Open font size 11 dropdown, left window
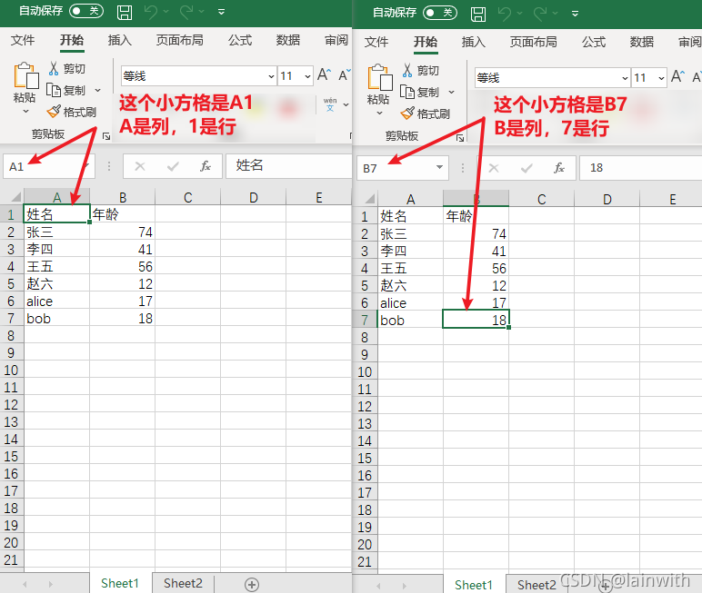This screenshot has width=702, height=593. point(307,76)
